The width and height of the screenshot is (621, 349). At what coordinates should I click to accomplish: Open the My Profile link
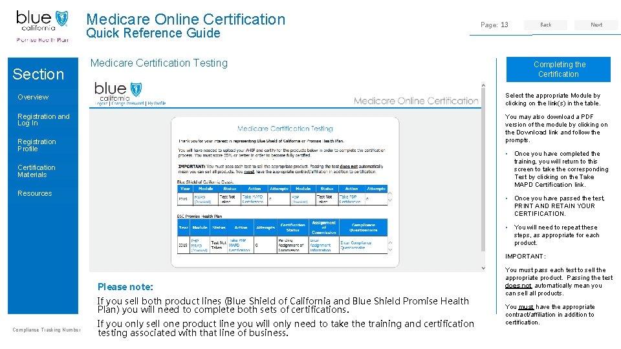[157, 103]
